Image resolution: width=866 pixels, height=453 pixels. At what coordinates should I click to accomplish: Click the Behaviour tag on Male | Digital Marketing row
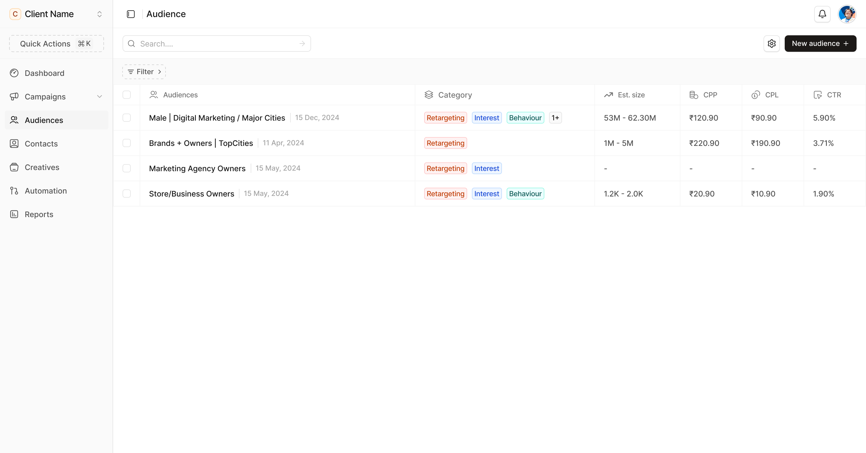click(525, 118)
